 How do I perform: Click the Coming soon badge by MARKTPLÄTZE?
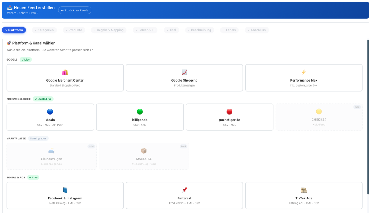pos(38,138)
